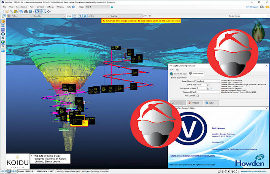Open the second Quantity dropdown
This screenshot has height=174, width=270.
126,16
